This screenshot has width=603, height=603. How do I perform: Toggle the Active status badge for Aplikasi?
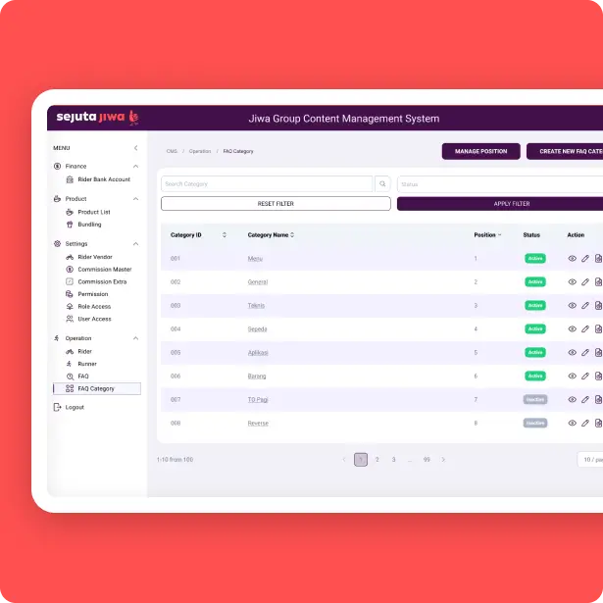point(534,353)
